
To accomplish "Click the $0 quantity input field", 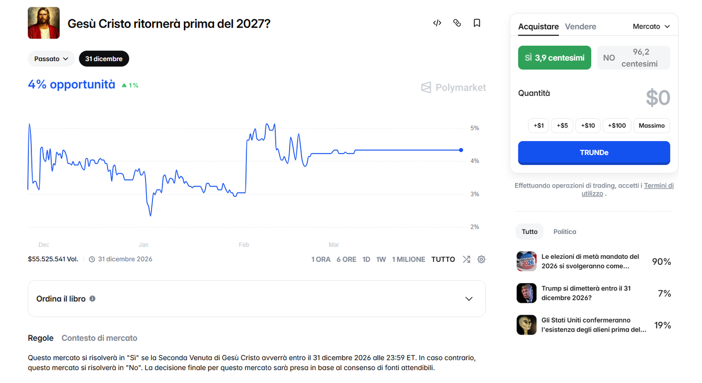I will coord(657,98).
